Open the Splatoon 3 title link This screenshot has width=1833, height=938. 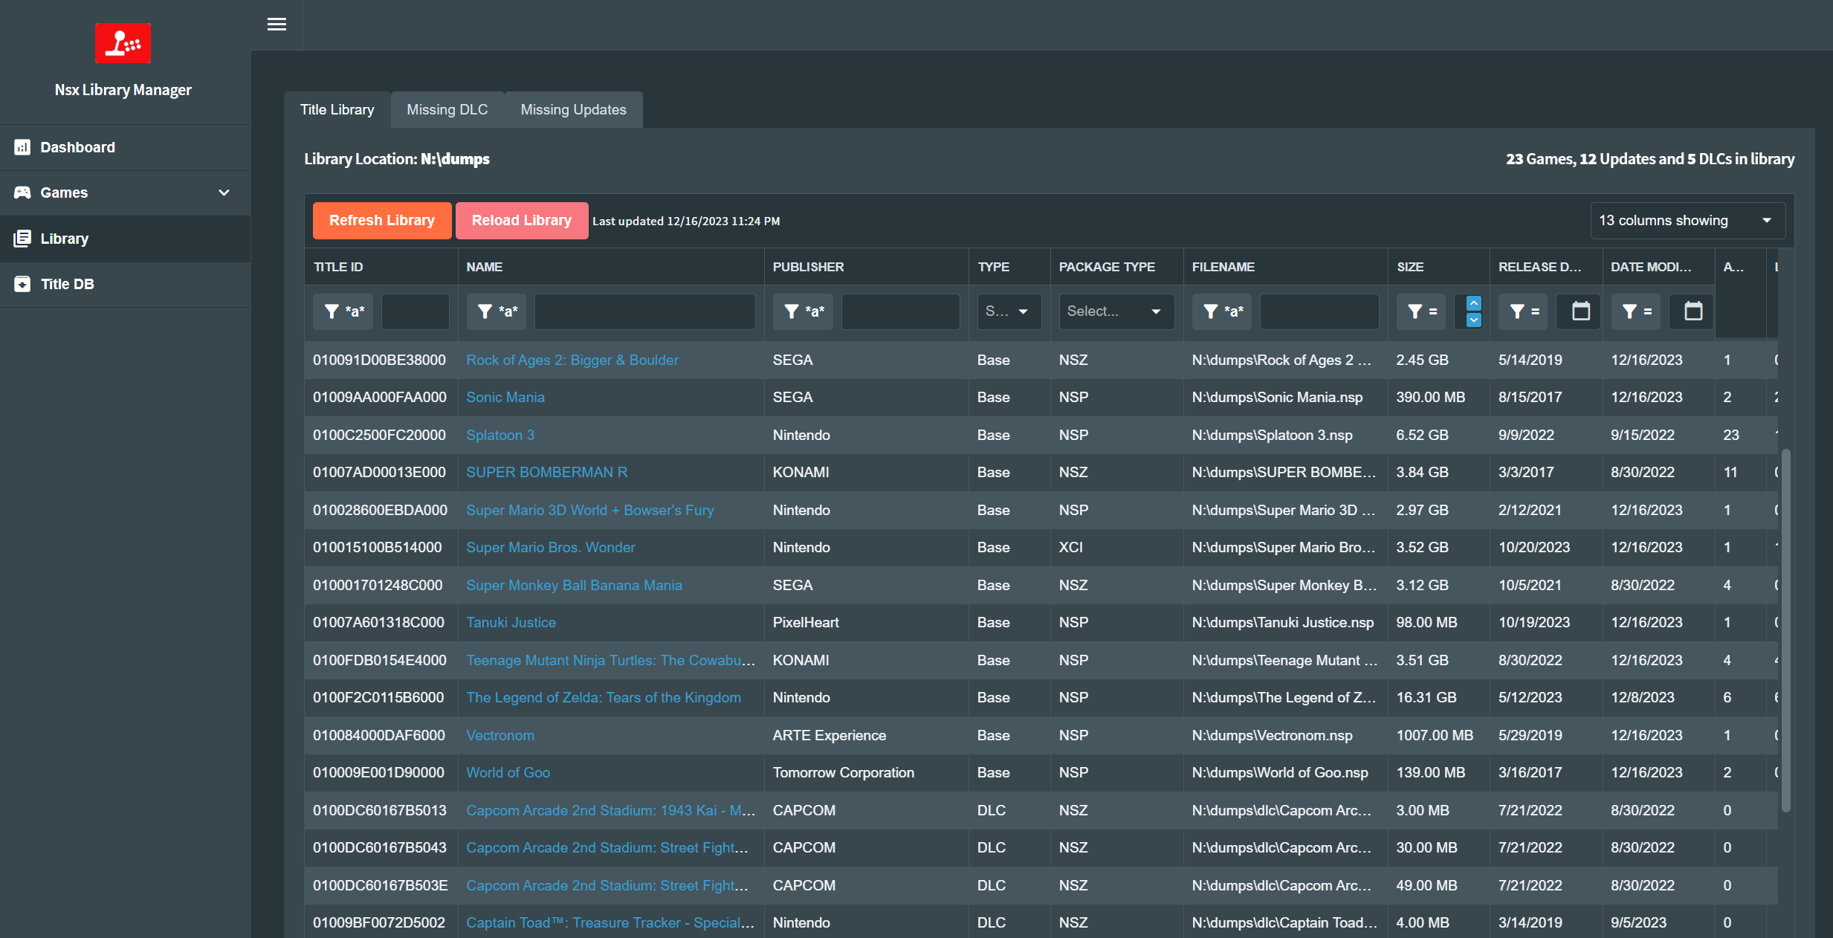point(500,436)
